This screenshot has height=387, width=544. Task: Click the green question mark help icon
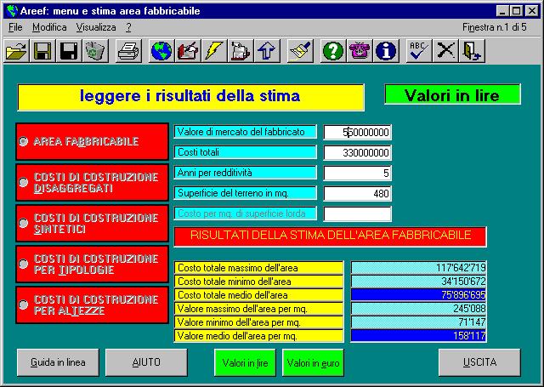tap(333, 51)
